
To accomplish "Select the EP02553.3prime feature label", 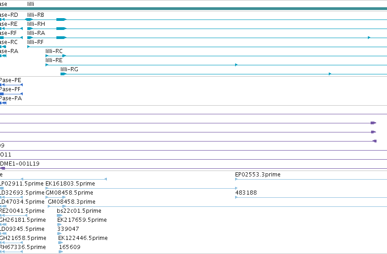I will [258, 175].
